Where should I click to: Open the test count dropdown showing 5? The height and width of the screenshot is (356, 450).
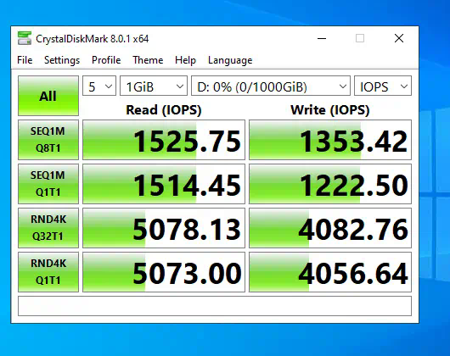click(x=99, y=86)
